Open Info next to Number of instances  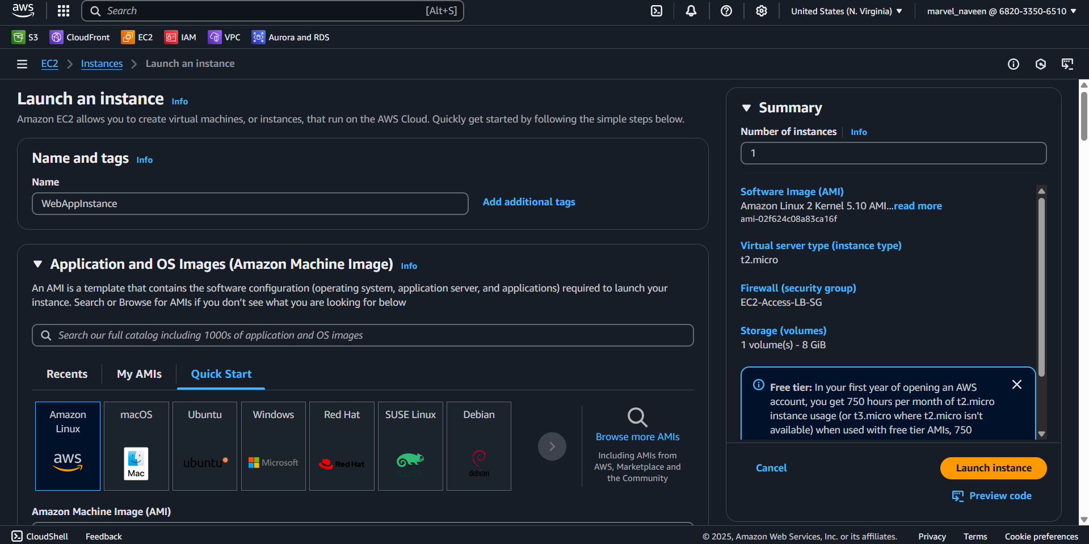point(859,132)
